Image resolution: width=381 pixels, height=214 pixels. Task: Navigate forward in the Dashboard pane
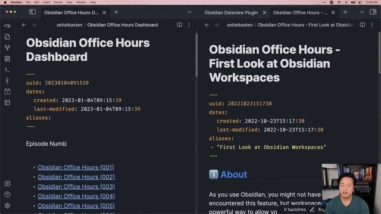point(33,25)
